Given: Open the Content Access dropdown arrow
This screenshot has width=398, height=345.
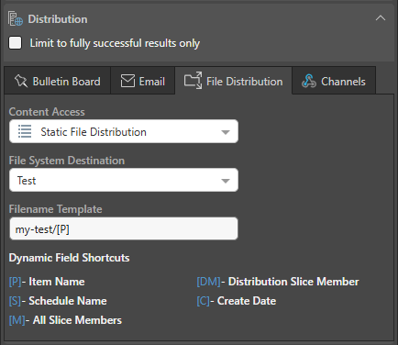Looking at the screenshot, I should [x=226, y=132].
